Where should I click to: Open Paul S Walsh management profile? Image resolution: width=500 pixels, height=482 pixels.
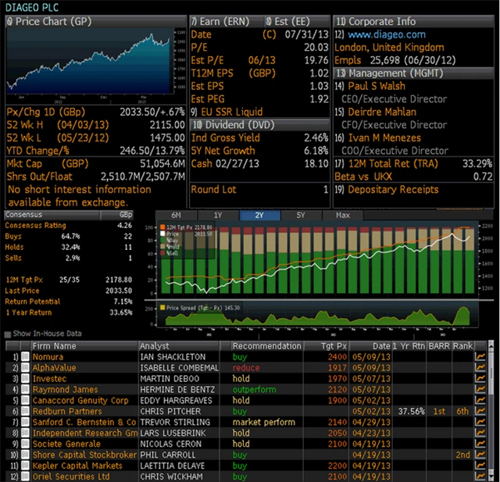point(377,86)
